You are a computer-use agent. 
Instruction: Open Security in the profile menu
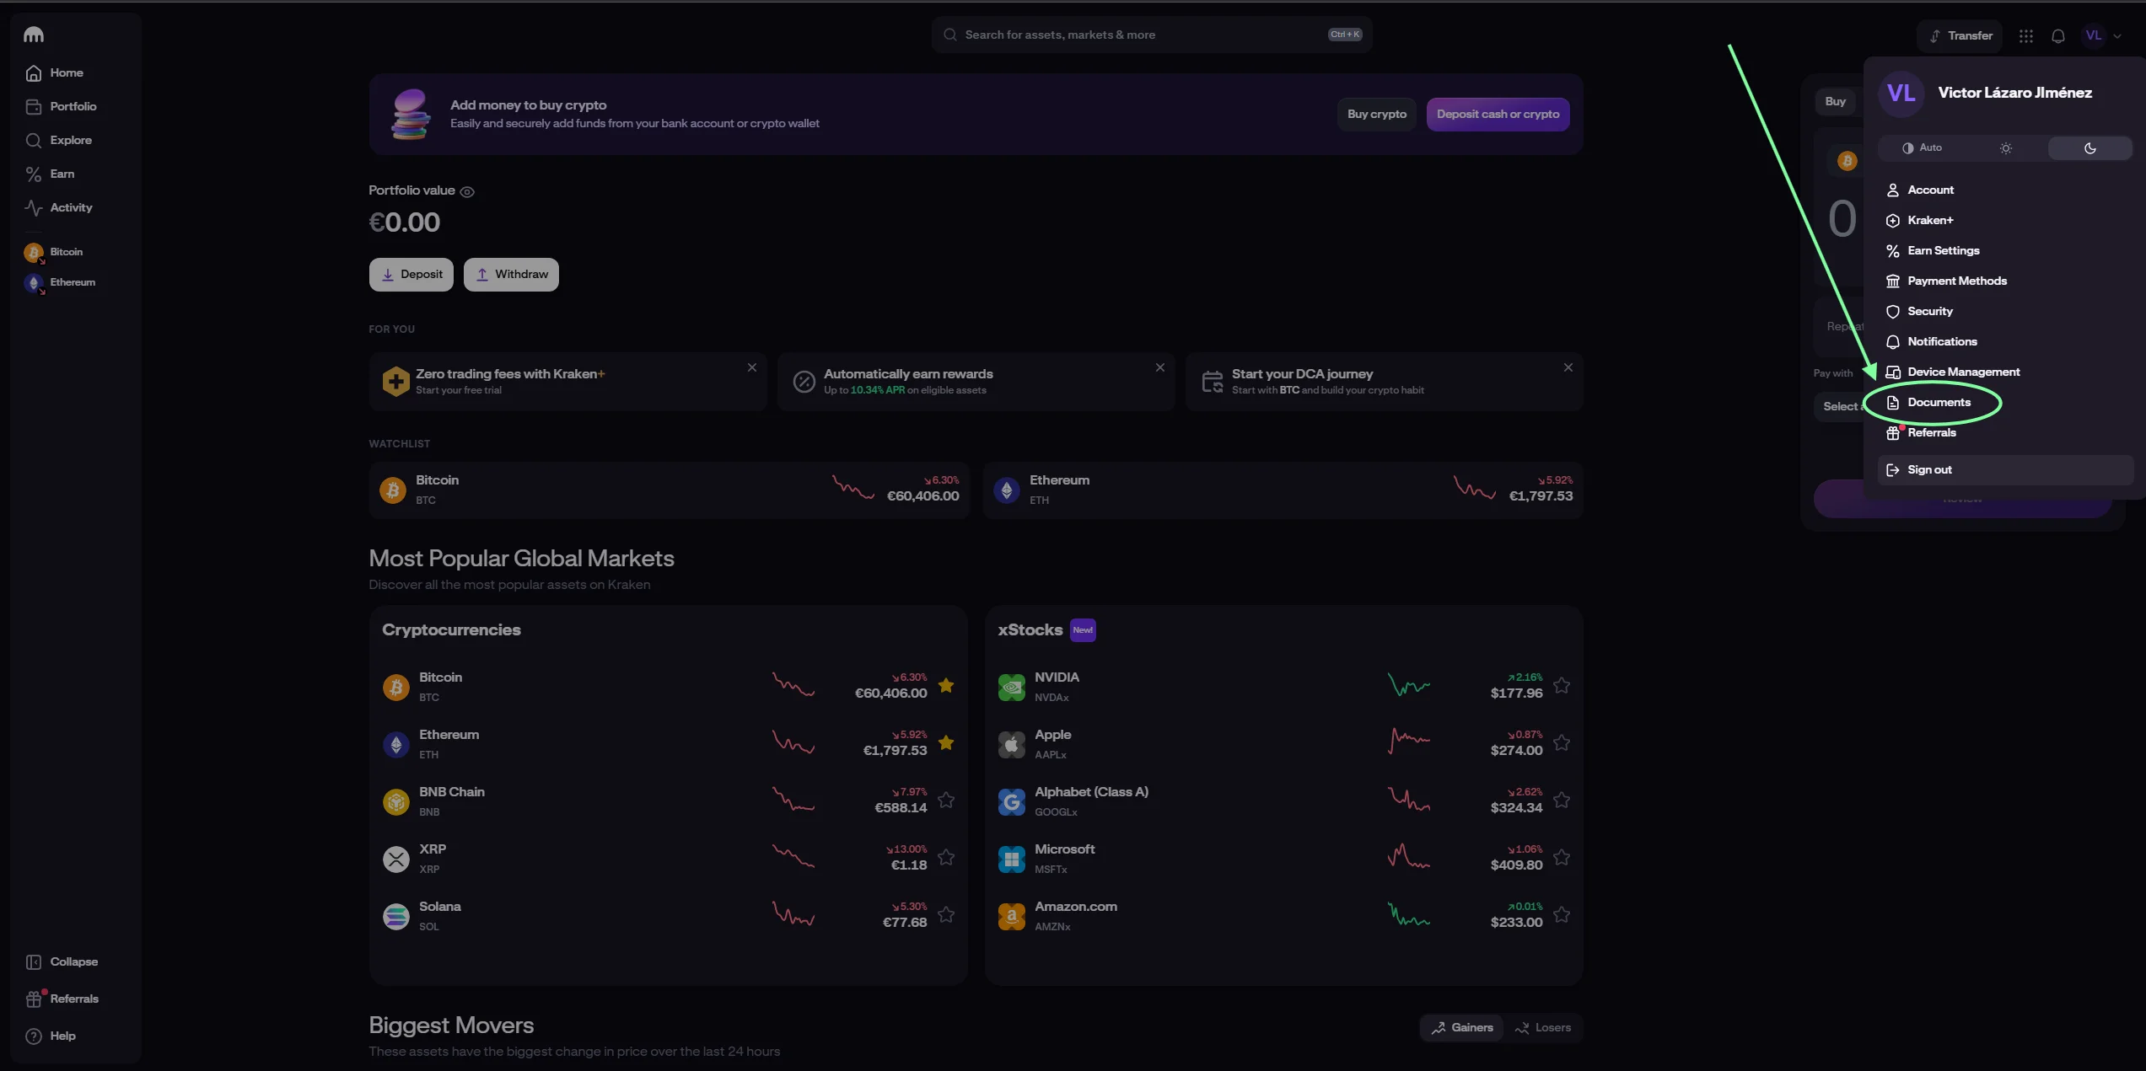tap(1930, 311)
